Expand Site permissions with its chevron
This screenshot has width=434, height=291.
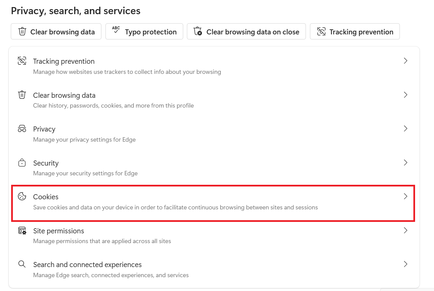click(406, 231)
